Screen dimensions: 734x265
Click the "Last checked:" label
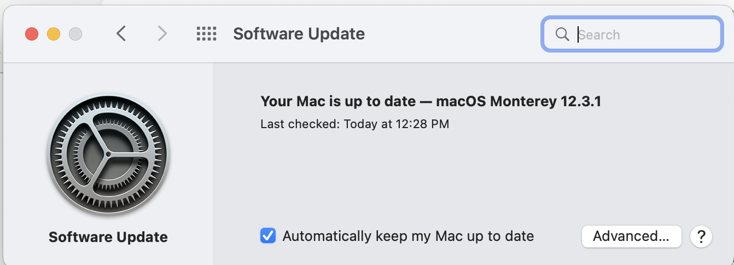300,124
